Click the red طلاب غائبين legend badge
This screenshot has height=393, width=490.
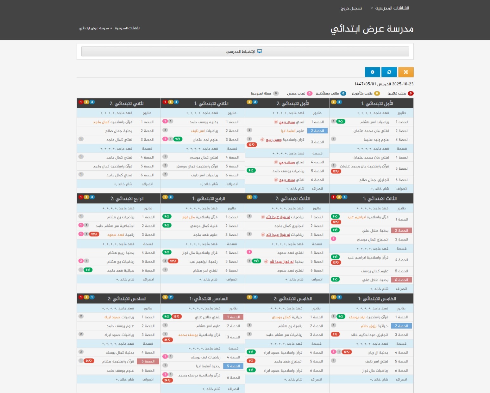(411, 94)
